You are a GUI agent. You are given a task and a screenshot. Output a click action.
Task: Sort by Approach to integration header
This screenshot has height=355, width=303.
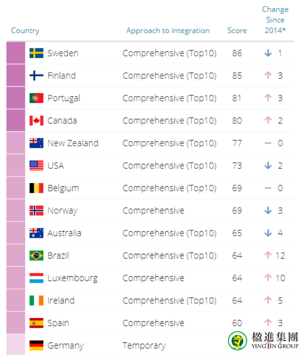coord(168,30)
